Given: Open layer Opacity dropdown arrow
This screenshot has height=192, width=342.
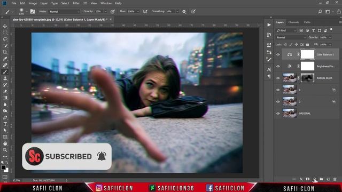Looking at the screenshot, I should tap(330, 37).
